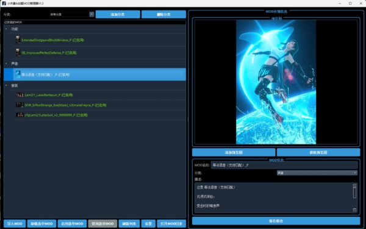
Task: Click the 设置 button in the bottom bar
Action: coord(148,224)
